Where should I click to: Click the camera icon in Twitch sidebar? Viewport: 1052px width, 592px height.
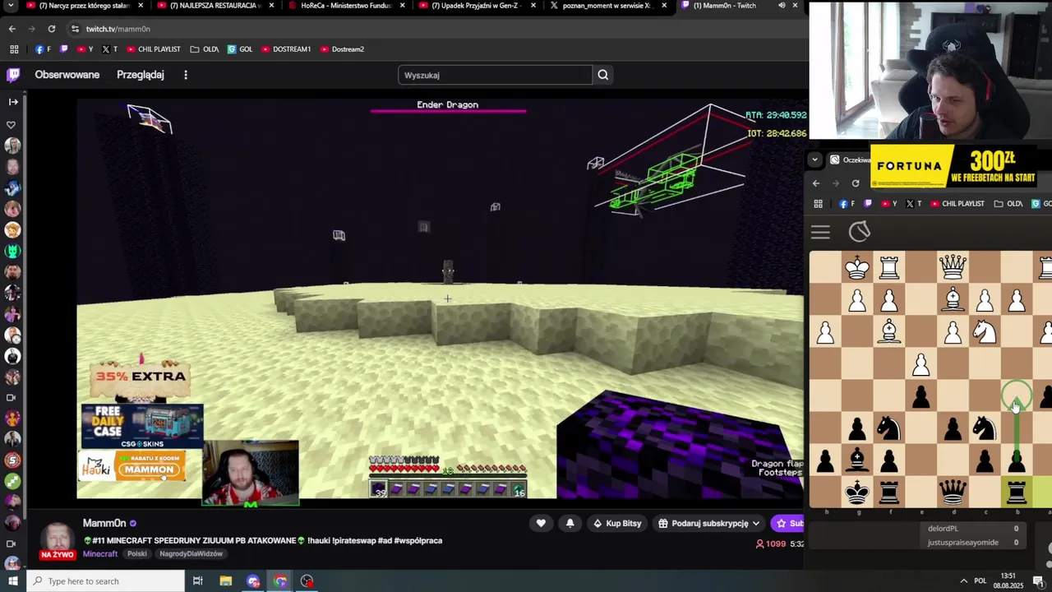click(12, 398)
